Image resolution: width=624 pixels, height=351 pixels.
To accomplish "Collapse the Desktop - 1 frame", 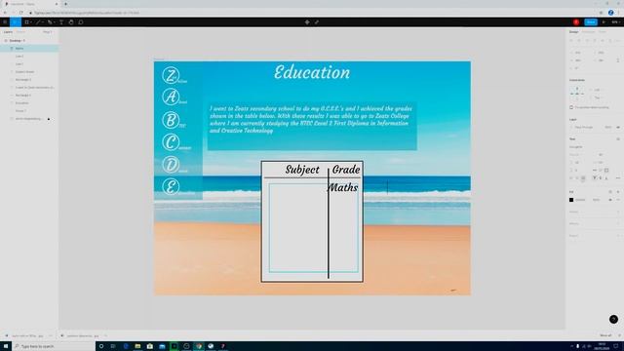I will (x=6, y=41).
